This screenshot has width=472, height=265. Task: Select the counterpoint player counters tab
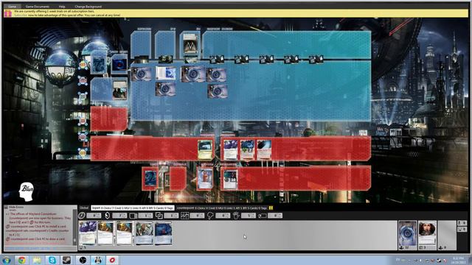(x=222, y=208)
